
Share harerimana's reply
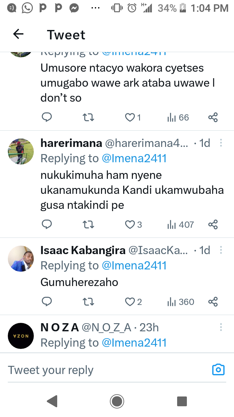(x=213, y=224)
